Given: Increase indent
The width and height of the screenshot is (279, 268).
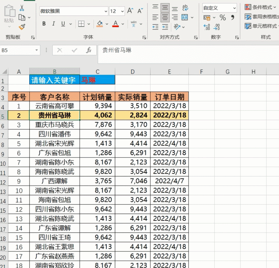Looking at the screenshot, I should click(165, 27).
